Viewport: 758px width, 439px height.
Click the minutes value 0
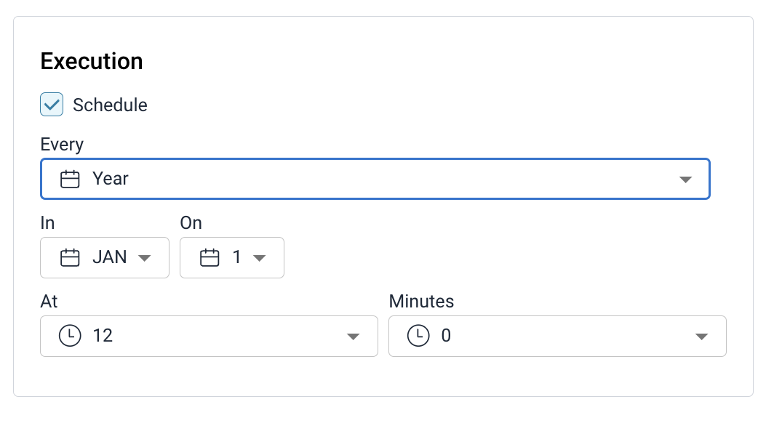click(446, 335)
